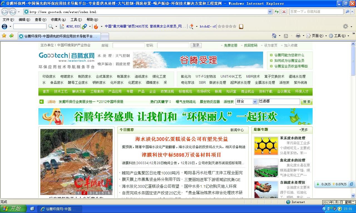Stop loading with the red X icon

pyautogui.click(x=284, y=12)
